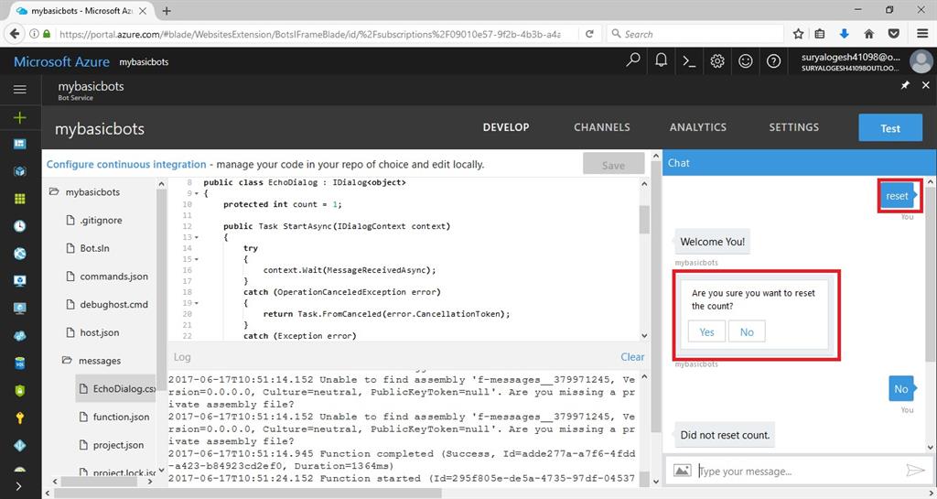Collapse the mybasicbots root folder
This screenshot has width=937, height=499.
[x=85, y=192]
